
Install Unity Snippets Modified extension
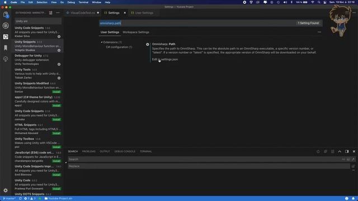click(x=56, y=92)
